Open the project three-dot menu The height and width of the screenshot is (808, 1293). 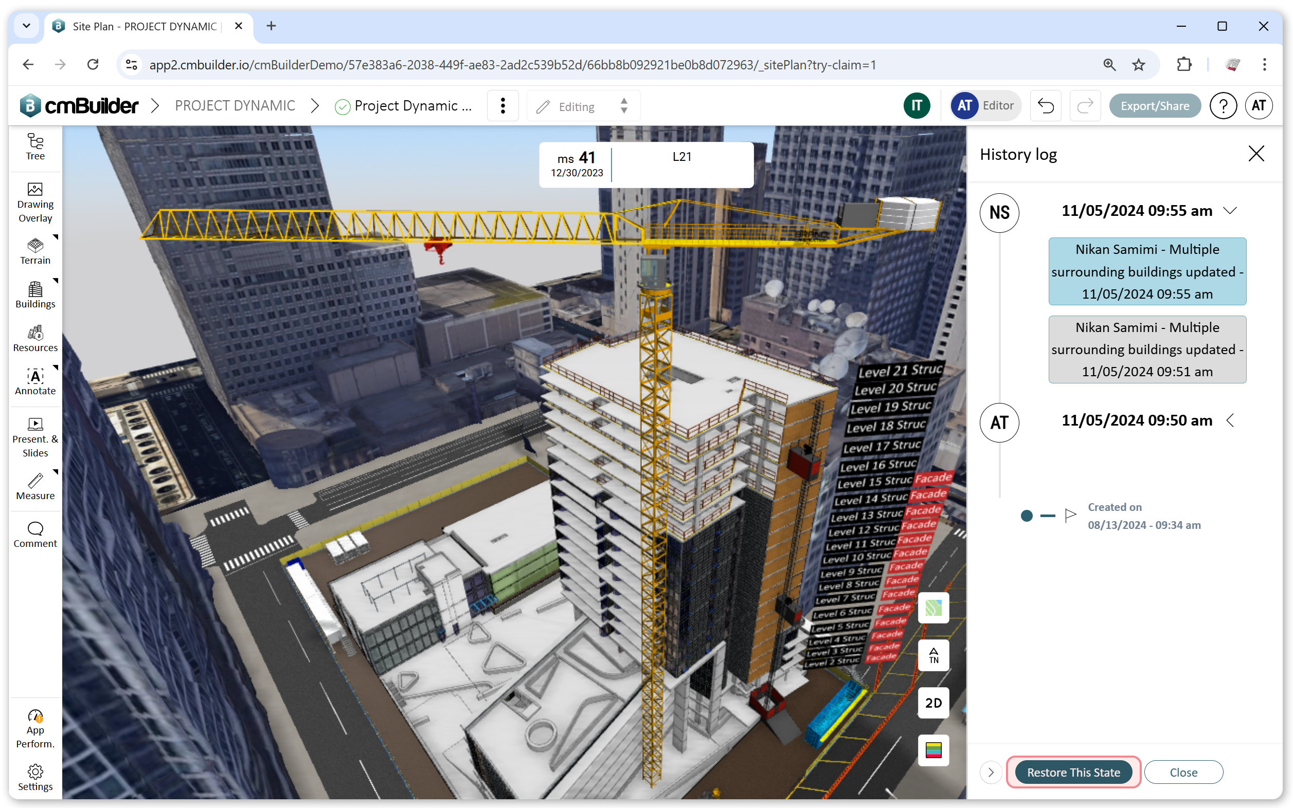[x=502, y=106]
